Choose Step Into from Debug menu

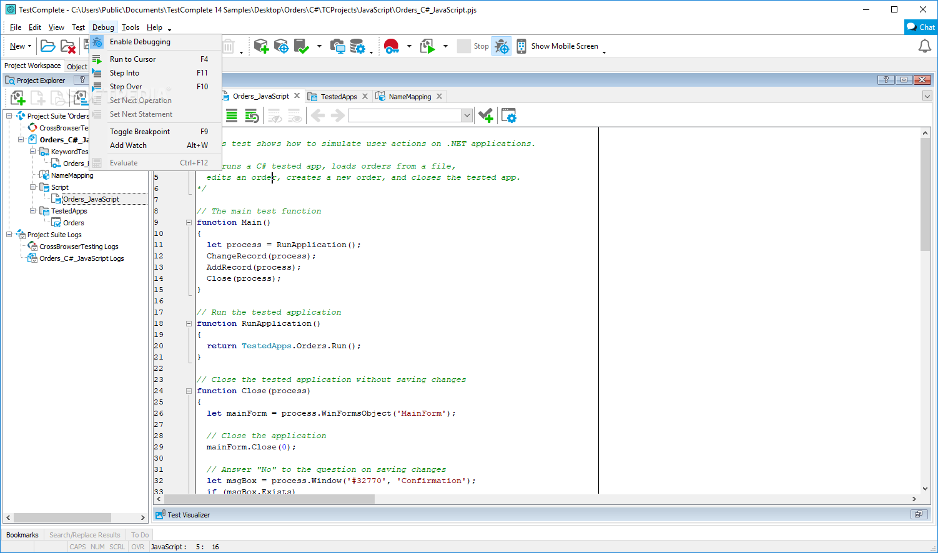[x=156, y=73]
